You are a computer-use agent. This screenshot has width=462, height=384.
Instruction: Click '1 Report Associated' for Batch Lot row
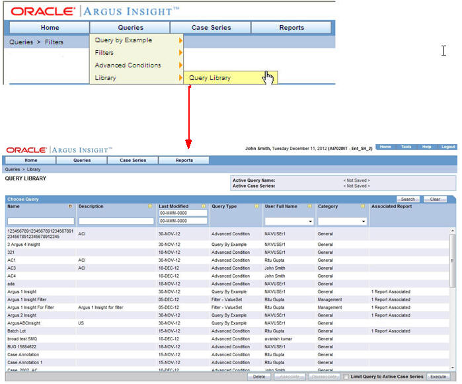click(391, 331)
